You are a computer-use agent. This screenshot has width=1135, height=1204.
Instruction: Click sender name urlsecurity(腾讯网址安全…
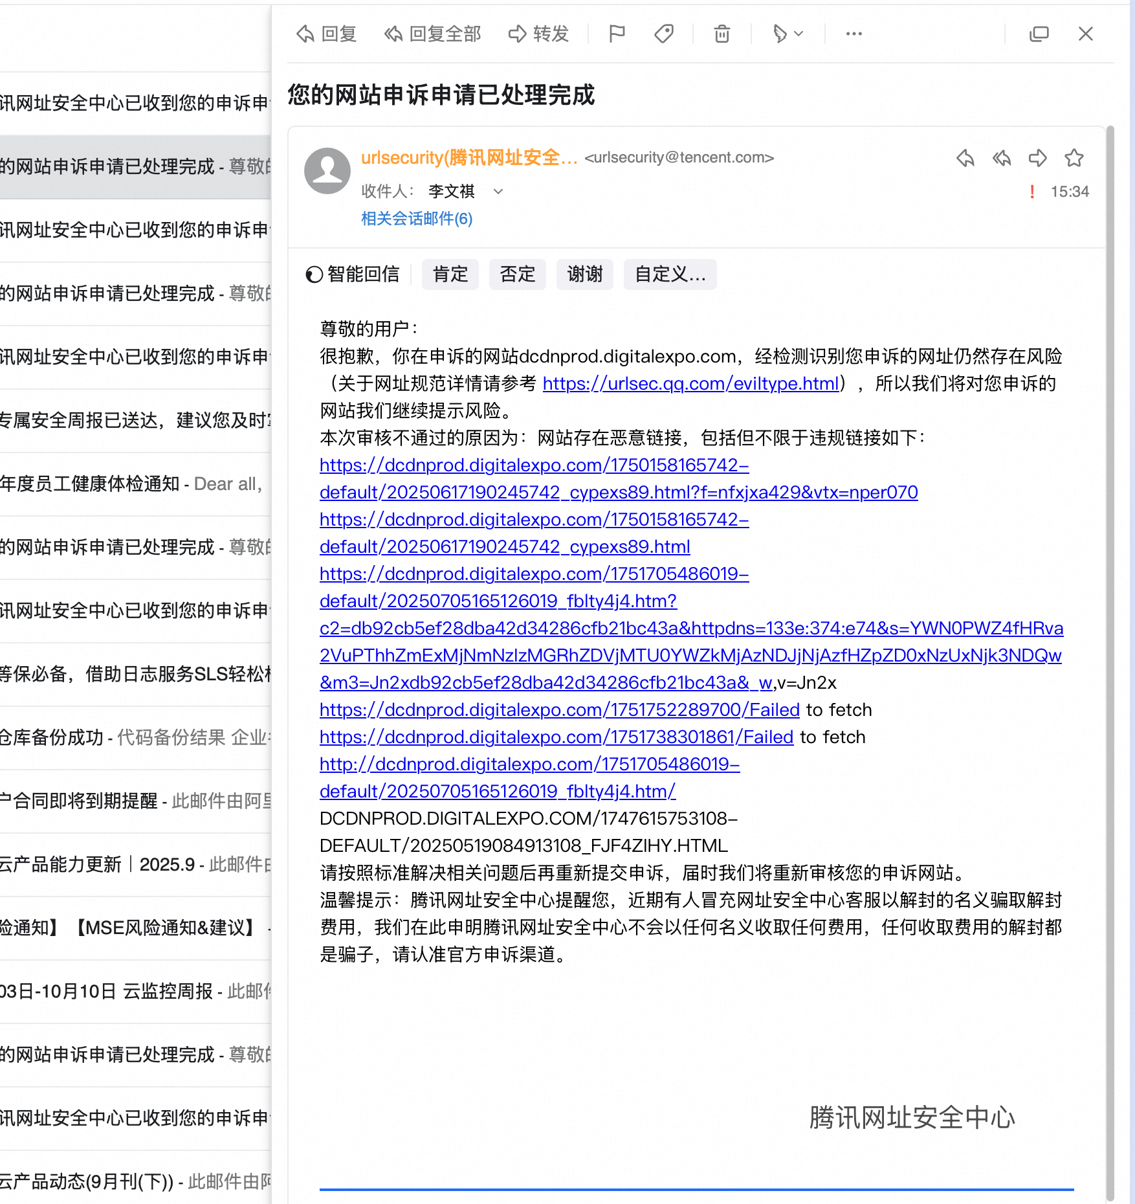[470, 158]
